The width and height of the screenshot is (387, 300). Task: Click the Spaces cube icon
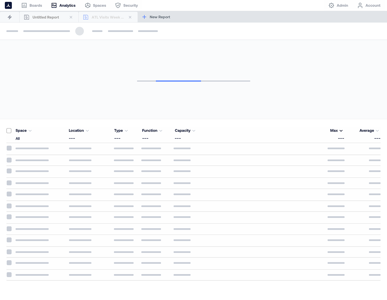[88, 5]
